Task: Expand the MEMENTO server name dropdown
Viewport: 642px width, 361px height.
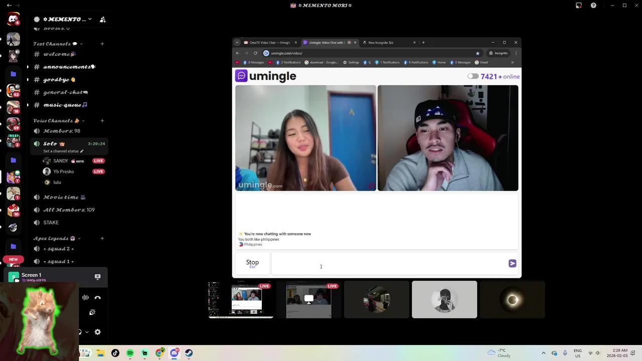Action: [90, 19]
